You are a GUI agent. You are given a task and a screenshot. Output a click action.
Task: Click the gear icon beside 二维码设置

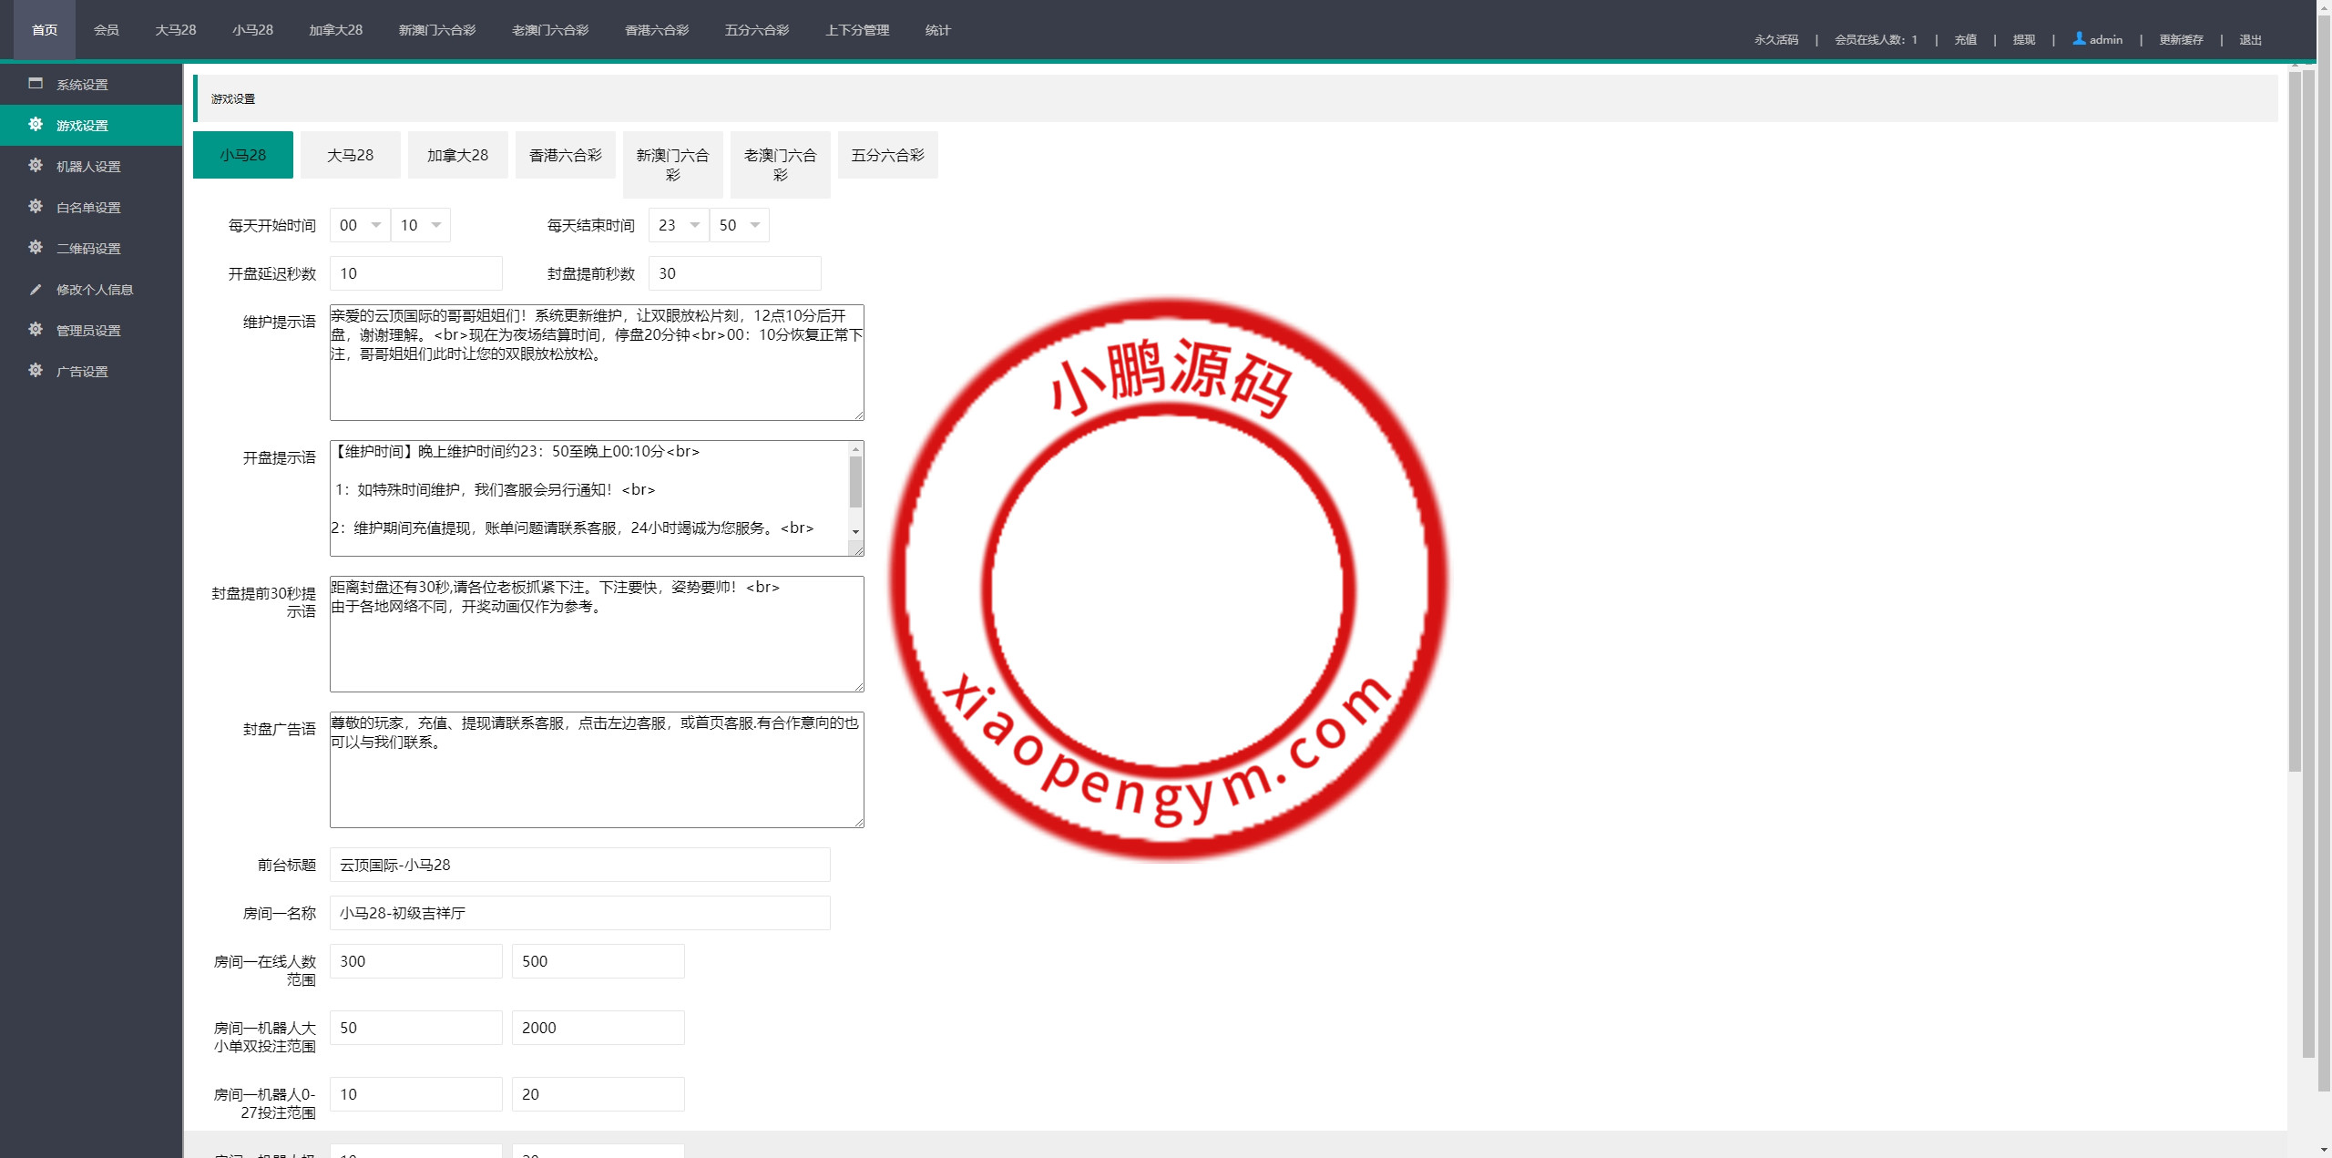click(x=36, y=248)
